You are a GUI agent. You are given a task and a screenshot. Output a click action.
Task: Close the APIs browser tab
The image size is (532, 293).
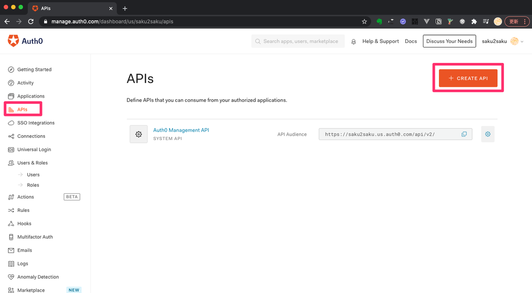point(111,8)
